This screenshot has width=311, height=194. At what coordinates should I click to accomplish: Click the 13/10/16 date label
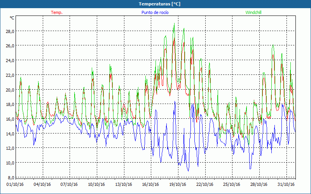tap(123, 185)
